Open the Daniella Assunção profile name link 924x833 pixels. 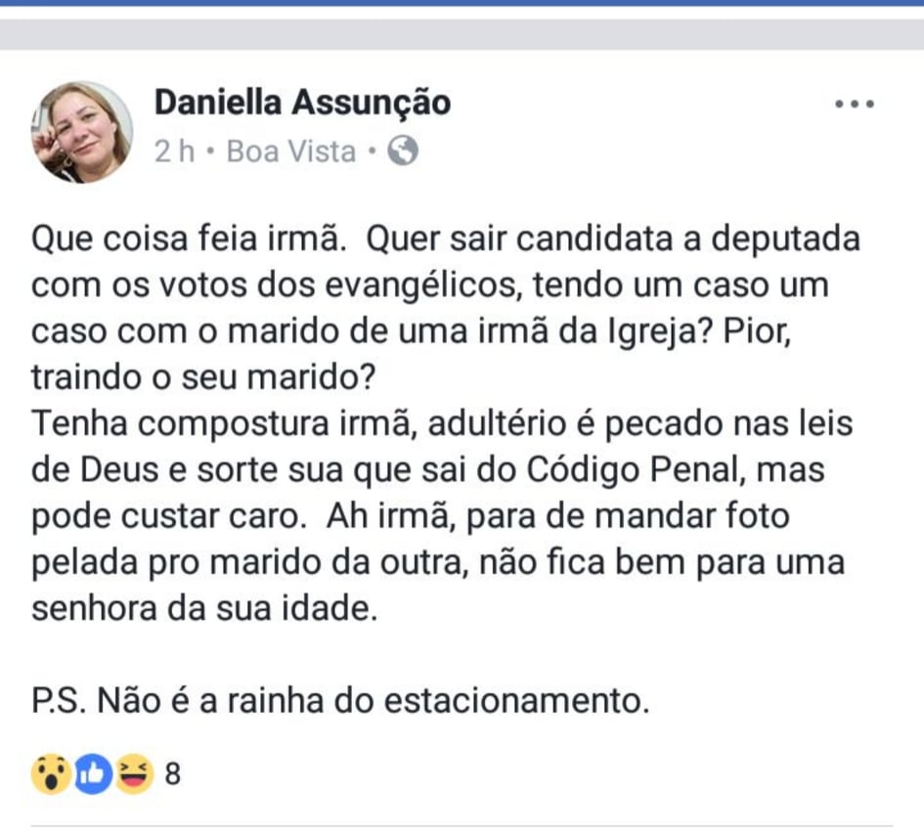(302, 102)
